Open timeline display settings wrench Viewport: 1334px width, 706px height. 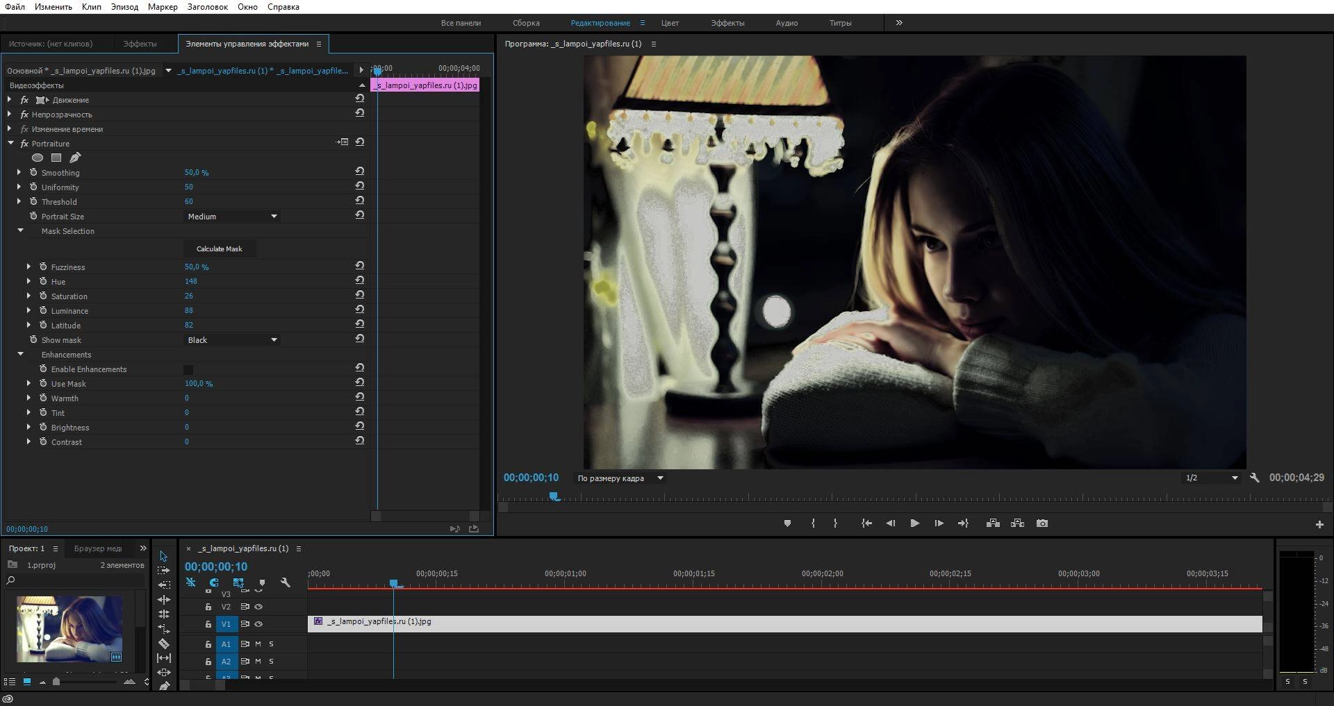click(285, 582)
